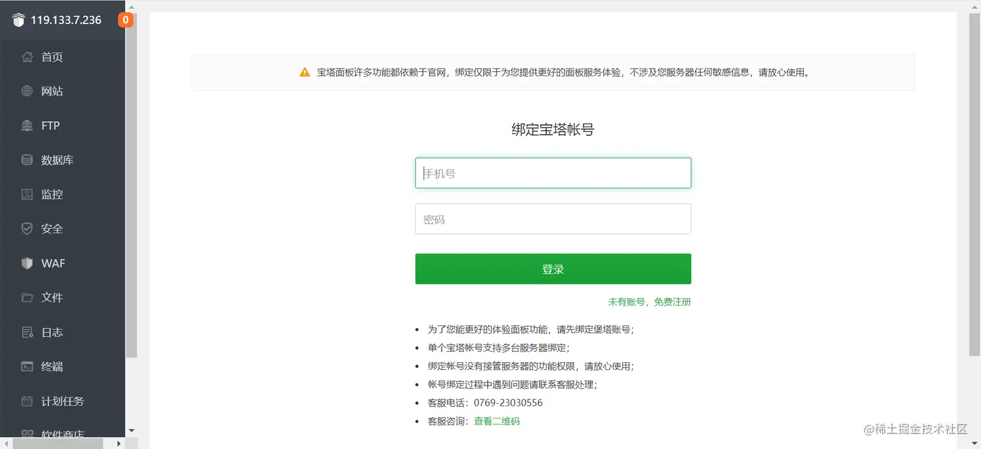This screenshot has height=449, width=981.
Task: Focus the 手机号 input field
Action: click(x=553, y=173)
